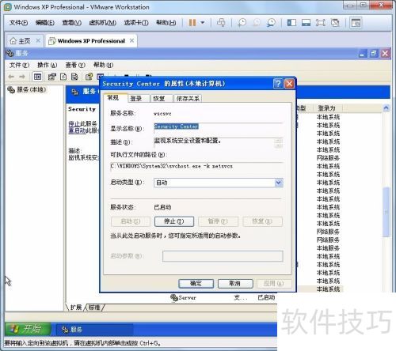Click the send Ctrl+Alt+Del toolbar icon
Image resolution: width=396 pixels, height=351 pixels.
tap(221, 23)
